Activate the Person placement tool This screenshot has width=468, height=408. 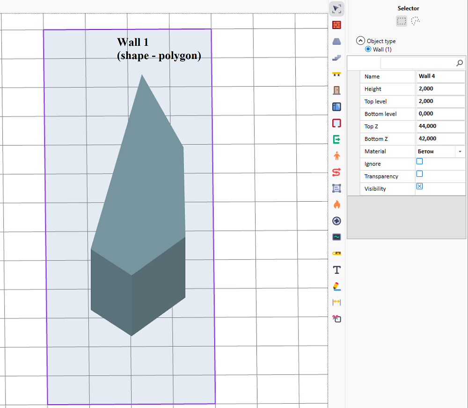(336, 155)
